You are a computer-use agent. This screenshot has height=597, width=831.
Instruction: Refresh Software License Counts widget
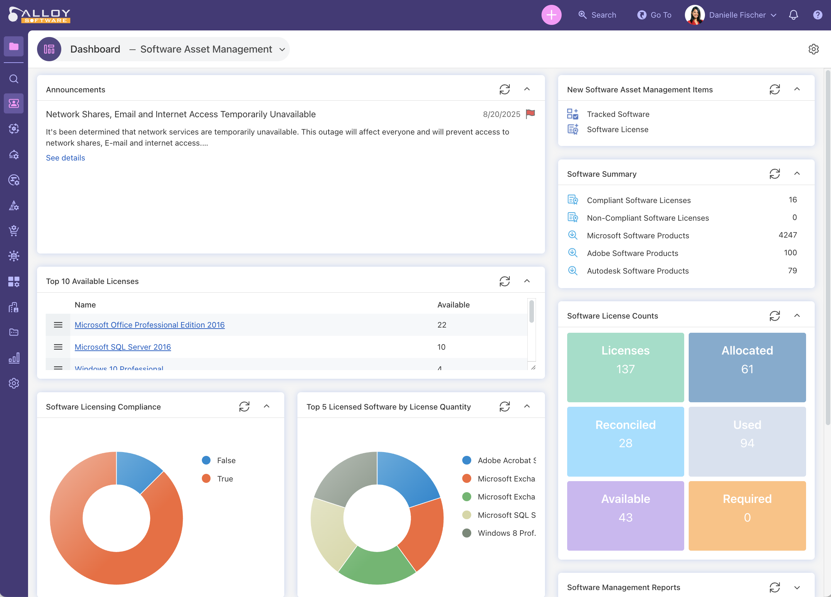(774, 315)
